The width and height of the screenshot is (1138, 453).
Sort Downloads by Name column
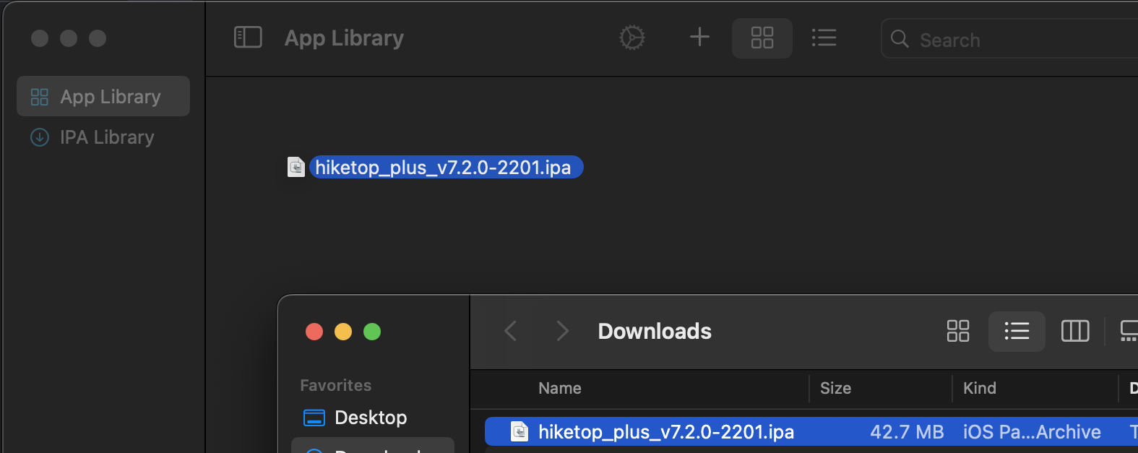(x=560, y=389)
